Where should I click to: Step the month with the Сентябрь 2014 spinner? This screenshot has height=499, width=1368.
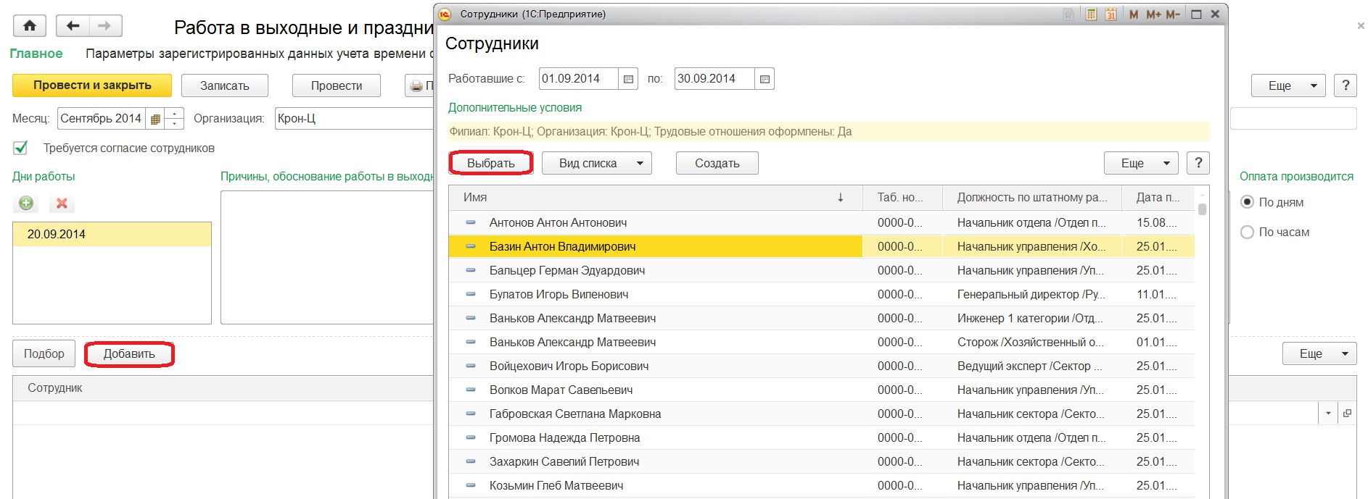174,119
